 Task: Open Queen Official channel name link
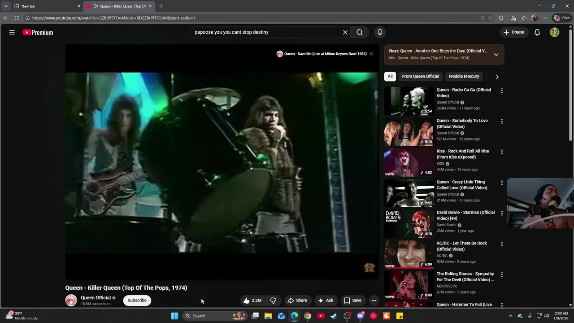point(96,298)
